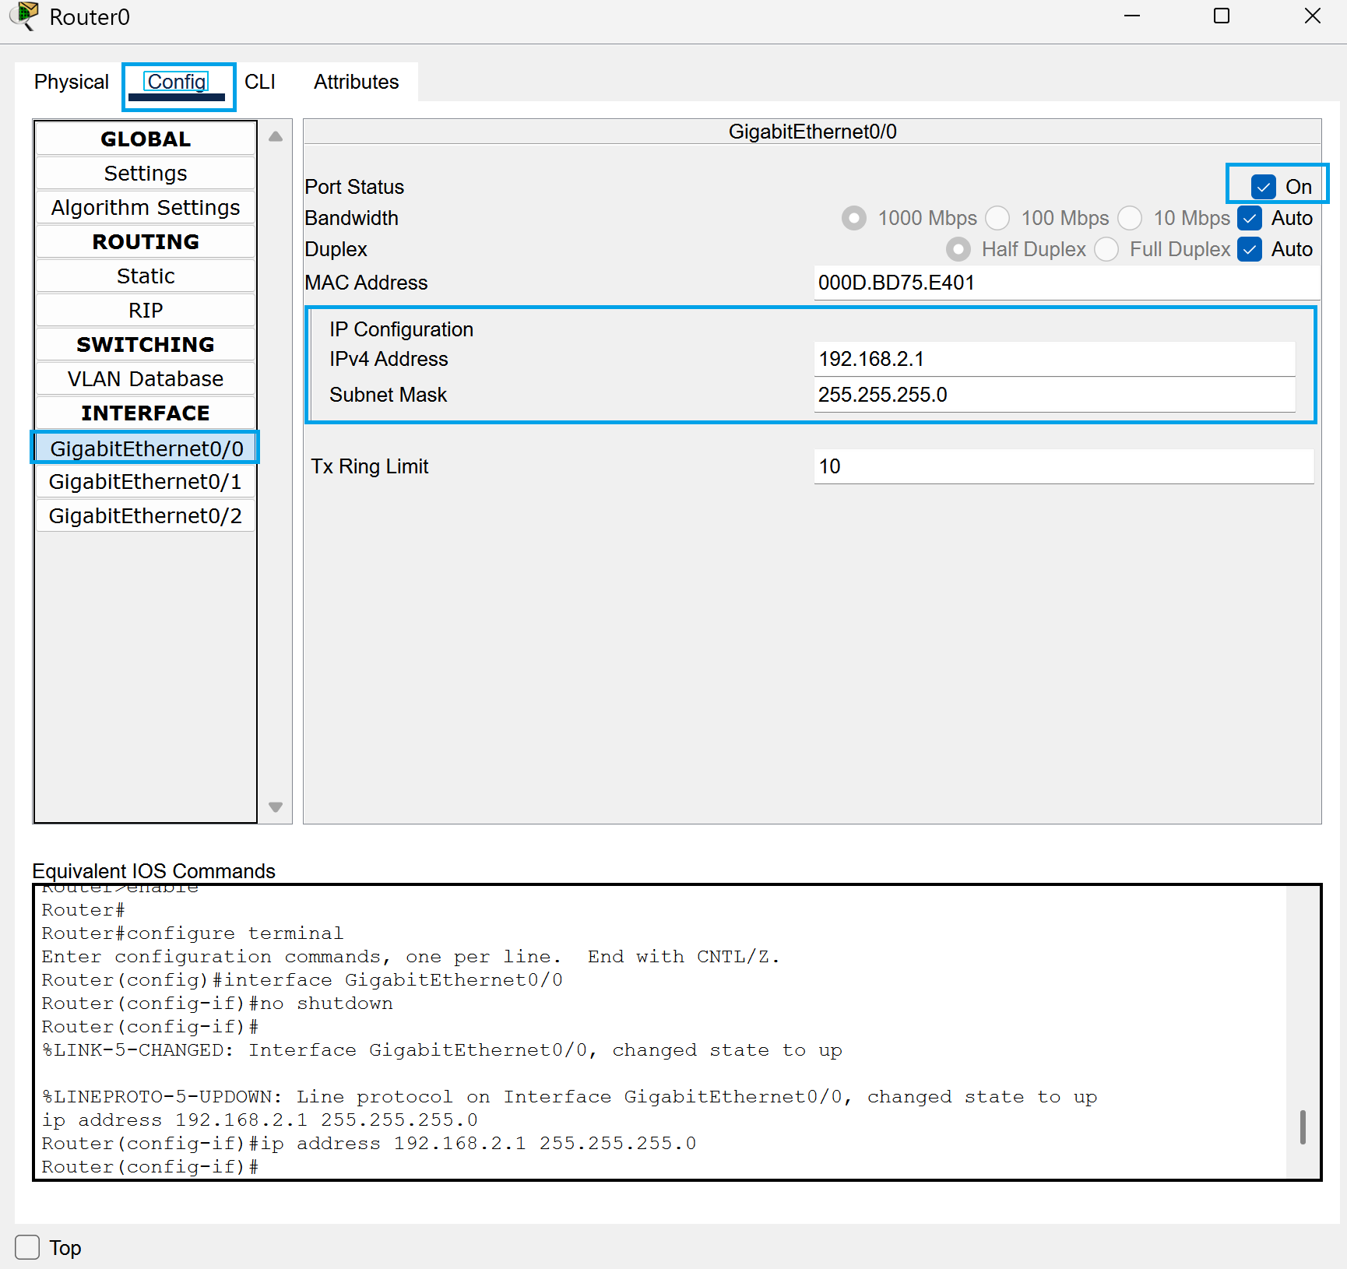Viewport: 1347px width, 1269px height.
Task: Click the 'Router#configure terminal' line
Action: coord(192,933)
